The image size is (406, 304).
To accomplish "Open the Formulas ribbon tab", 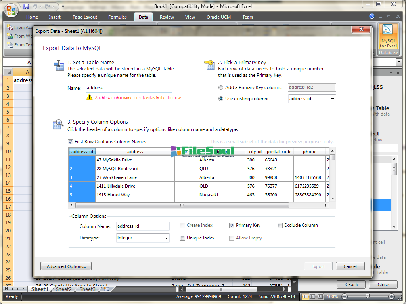I will coord(117,17).
